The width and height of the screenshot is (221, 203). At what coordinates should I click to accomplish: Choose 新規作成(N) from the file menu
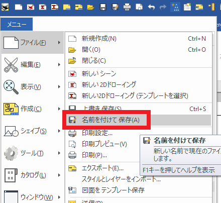(139, 39)
